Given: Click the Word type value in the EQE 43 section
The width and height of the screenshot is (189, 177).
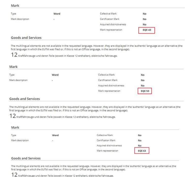Looking at the screenshot, I should [57, 14].
